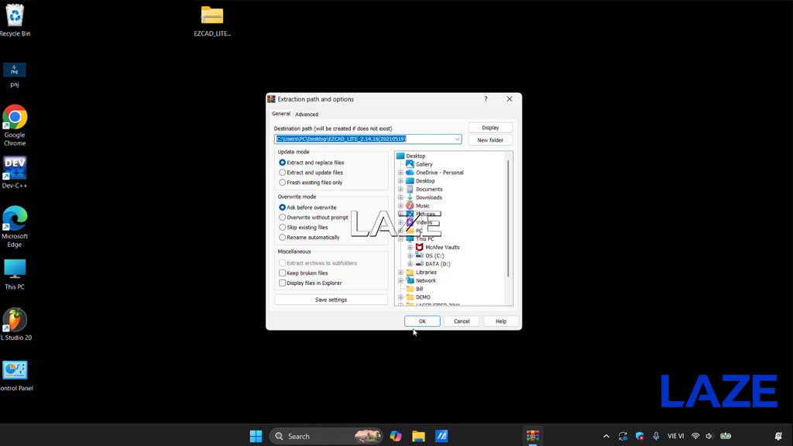
Task: Select the Recycle Bin desktop icon
Action: 15,19
